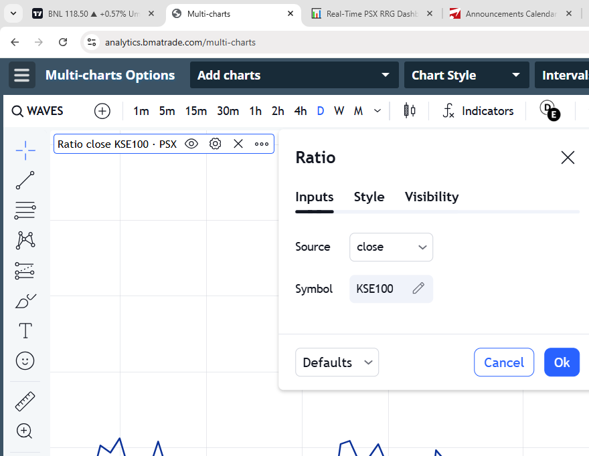Close the Real-Time PSX RRG tab
This screenshot has height=456, width=589.
coord(430,13)
